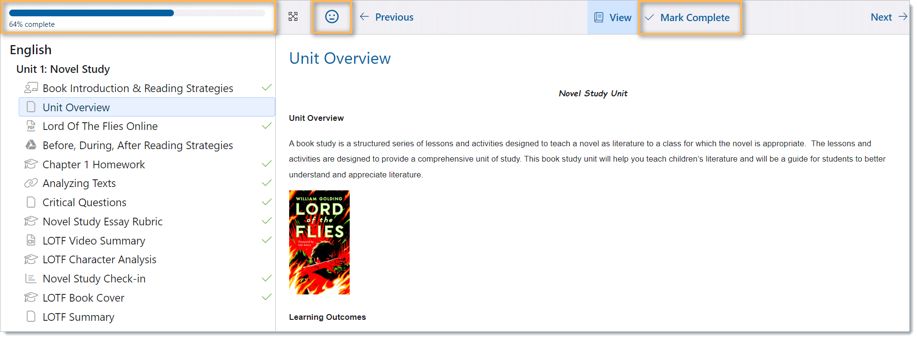Image resolution: width=917 pixels, height=339 pixels.
Task: Click the Google Drive icon for Reading Strategies
Action: pyautogui.click(x=31, y=145)
